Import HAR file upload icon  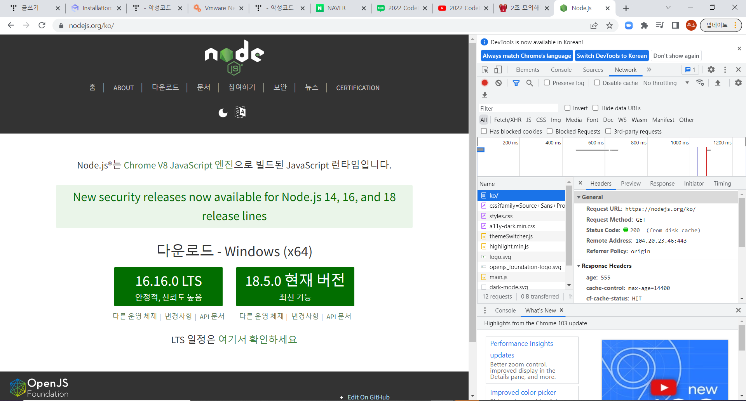718,83
